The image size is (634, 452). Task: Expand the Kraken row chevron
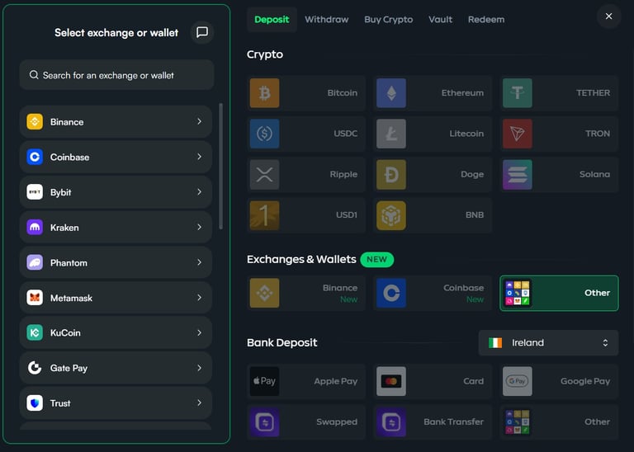click(199, 227)
